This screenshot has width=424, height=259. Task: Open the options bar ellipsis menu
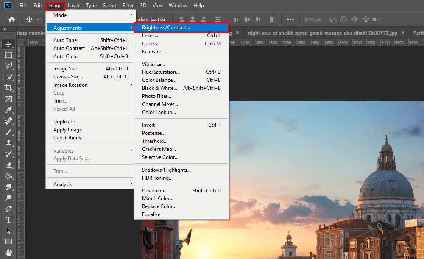(290, 19)
